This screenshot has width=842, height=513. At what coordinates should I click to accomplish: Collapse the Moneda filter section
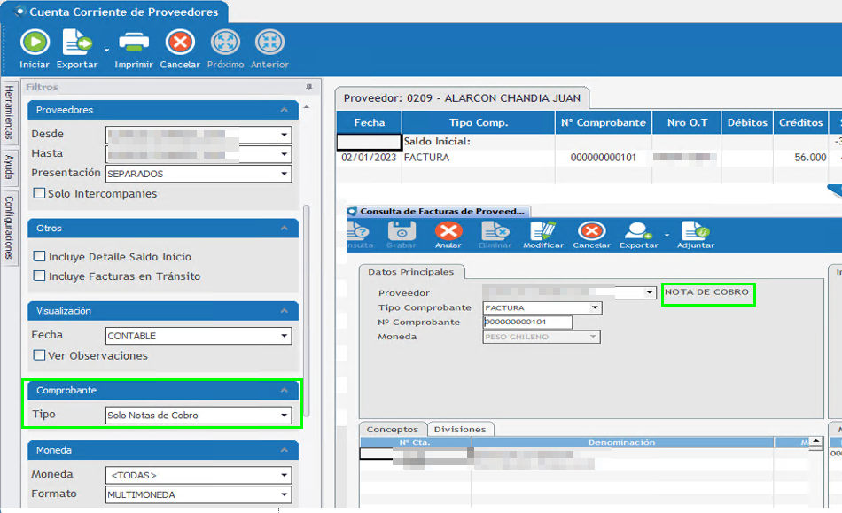[285, 450]
